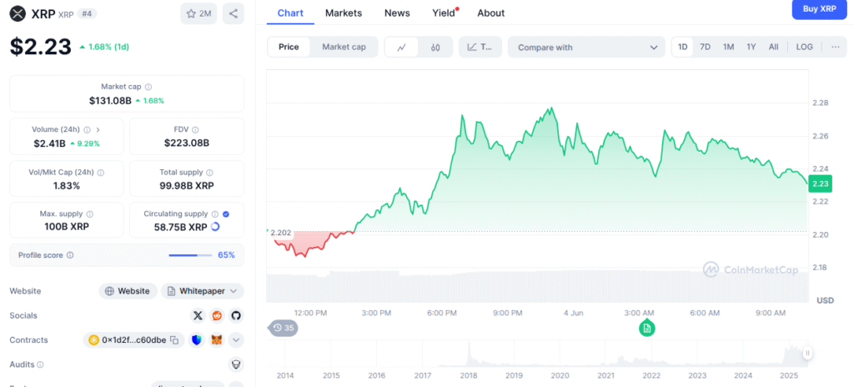The height and width of the screenshot is (387, 854).
Task: Switch to the News tab
Action: tap(397, 13)
